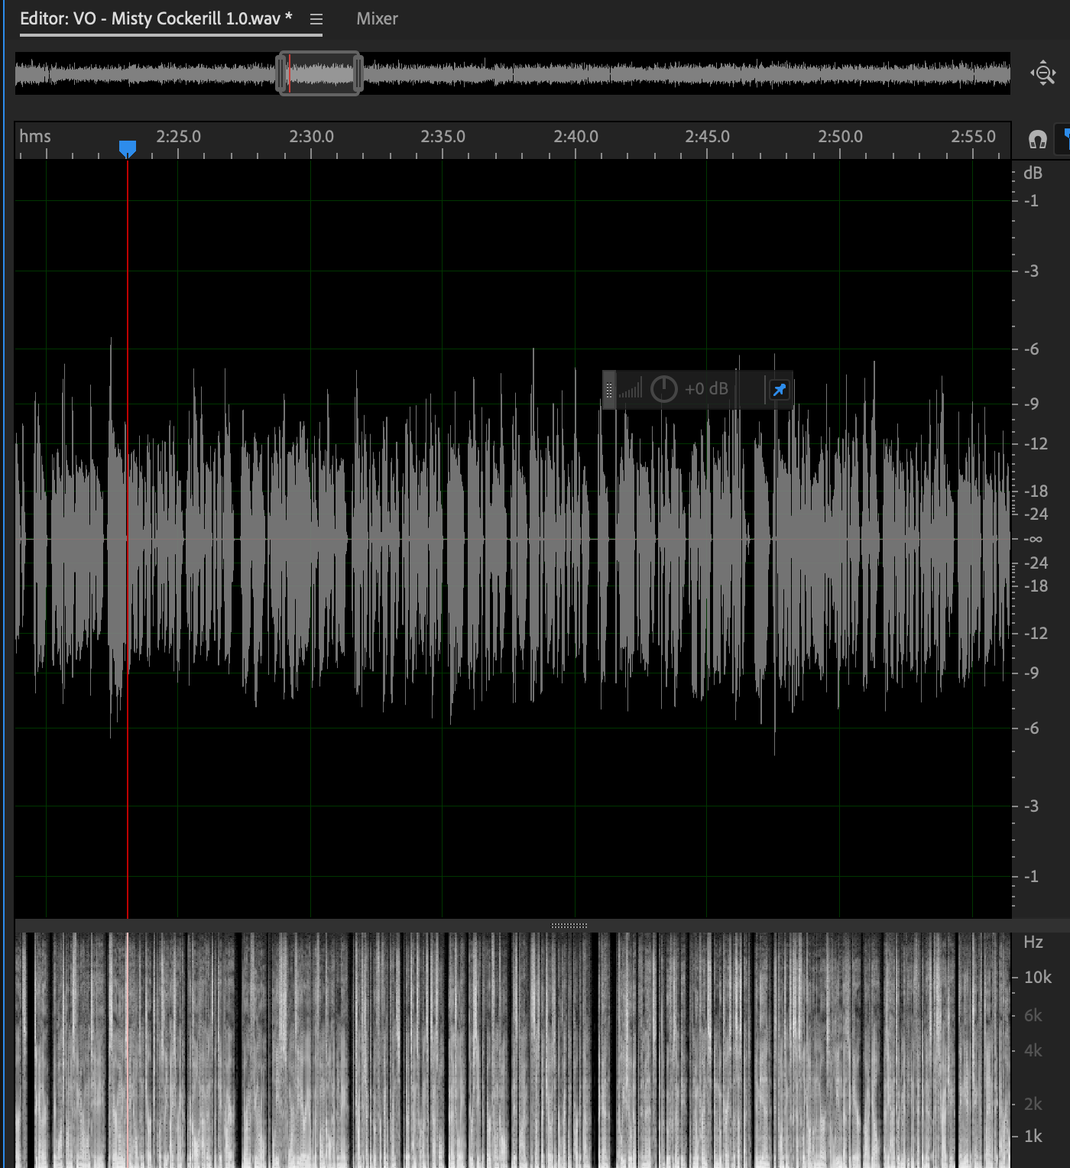Toggle the pin icon to keep HUD visible

pos(779,389)
